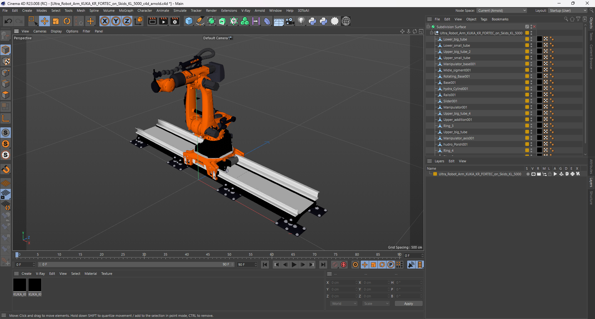Select the Rotate tool
The image size is (595, 319).
pos(67,21)
